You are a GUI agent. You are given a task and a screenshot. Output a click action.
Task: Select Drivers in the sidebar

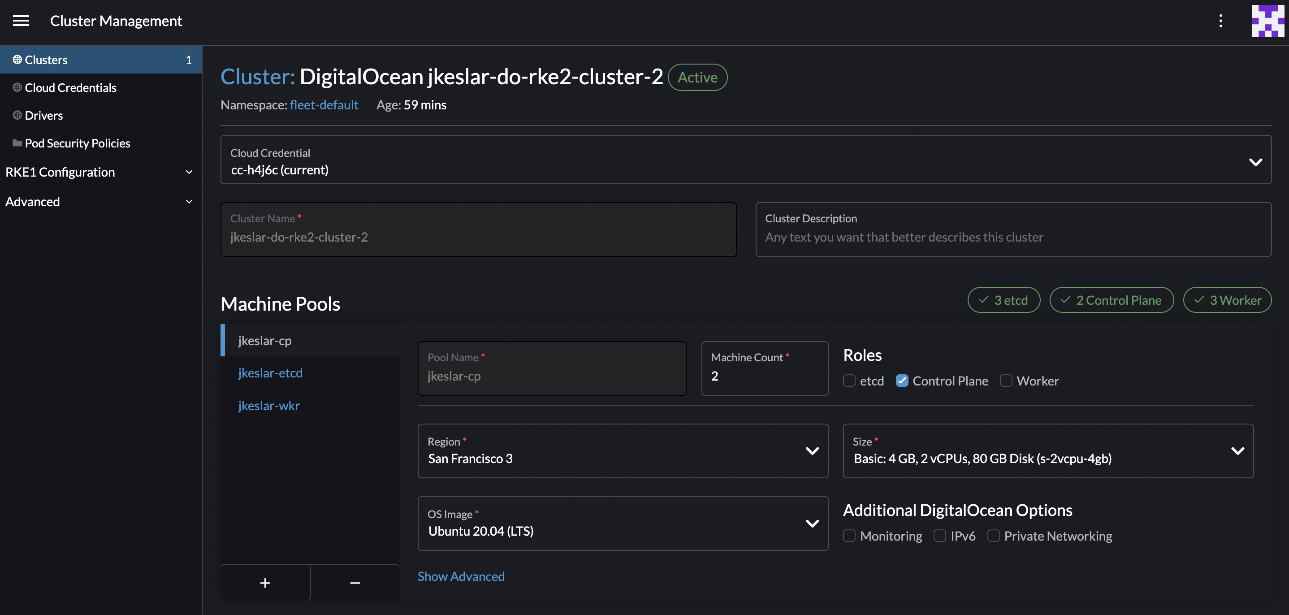[x=44, y=115]
